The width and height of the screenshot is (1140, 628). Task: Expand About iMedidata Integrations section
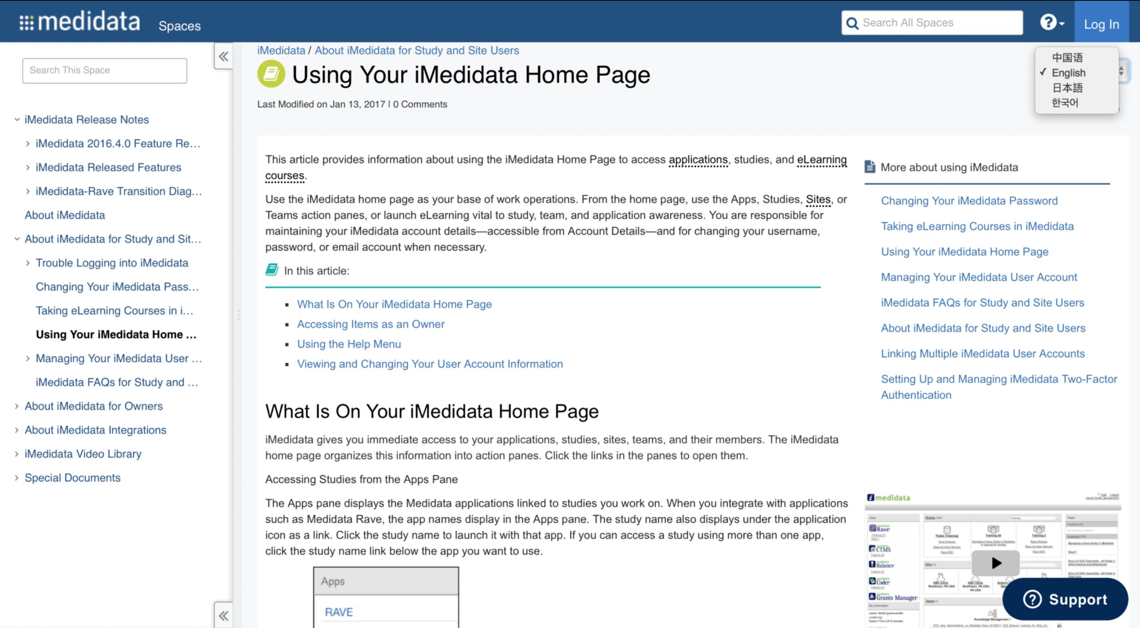point(16,429)
